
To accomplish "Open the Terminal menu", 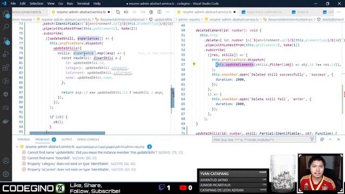I will coord(83,4).
